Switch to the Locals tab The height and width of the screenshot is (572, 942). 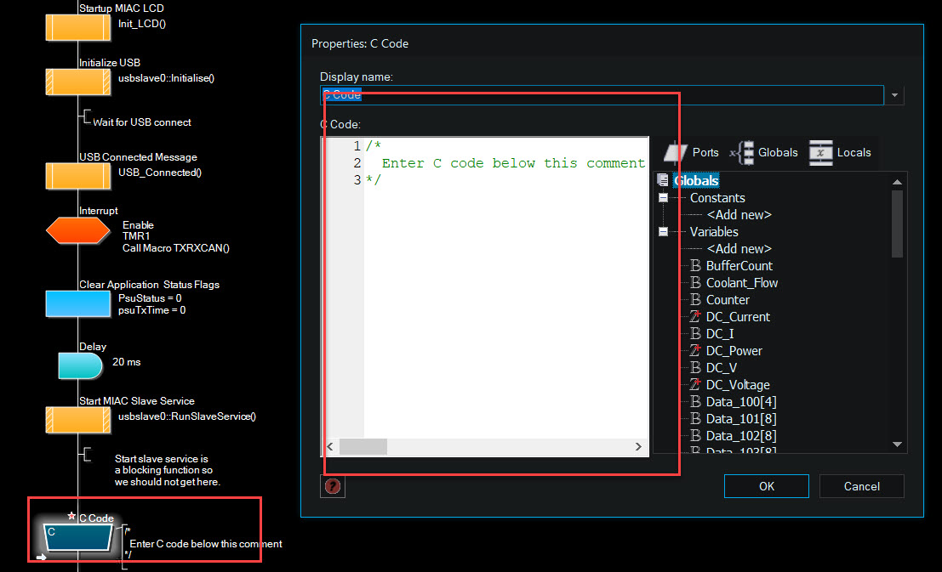click(x=840, y=152)
